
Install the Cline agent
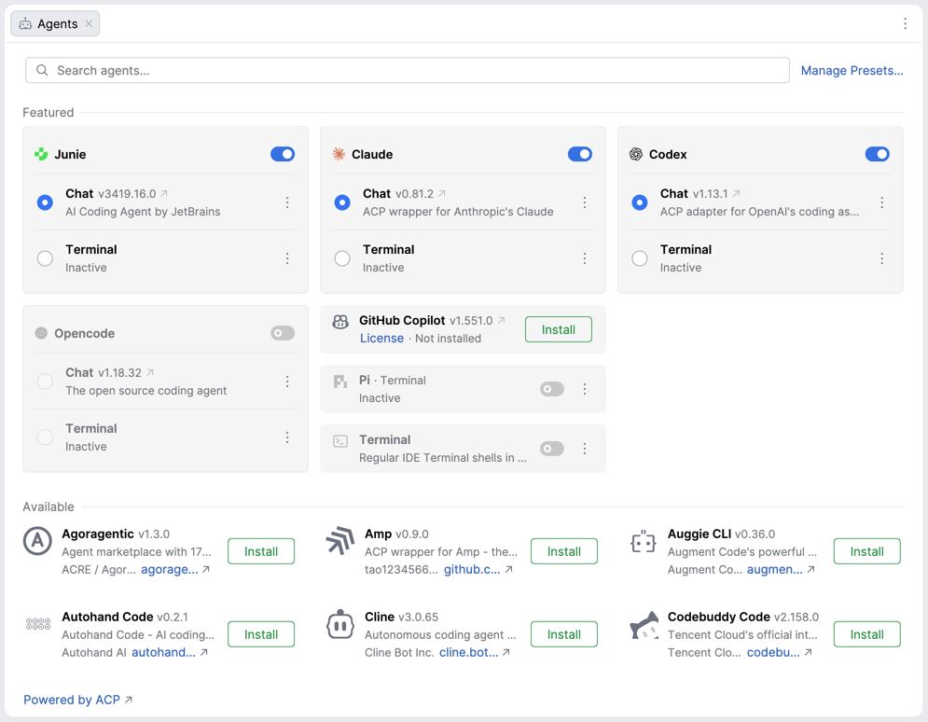564,634
